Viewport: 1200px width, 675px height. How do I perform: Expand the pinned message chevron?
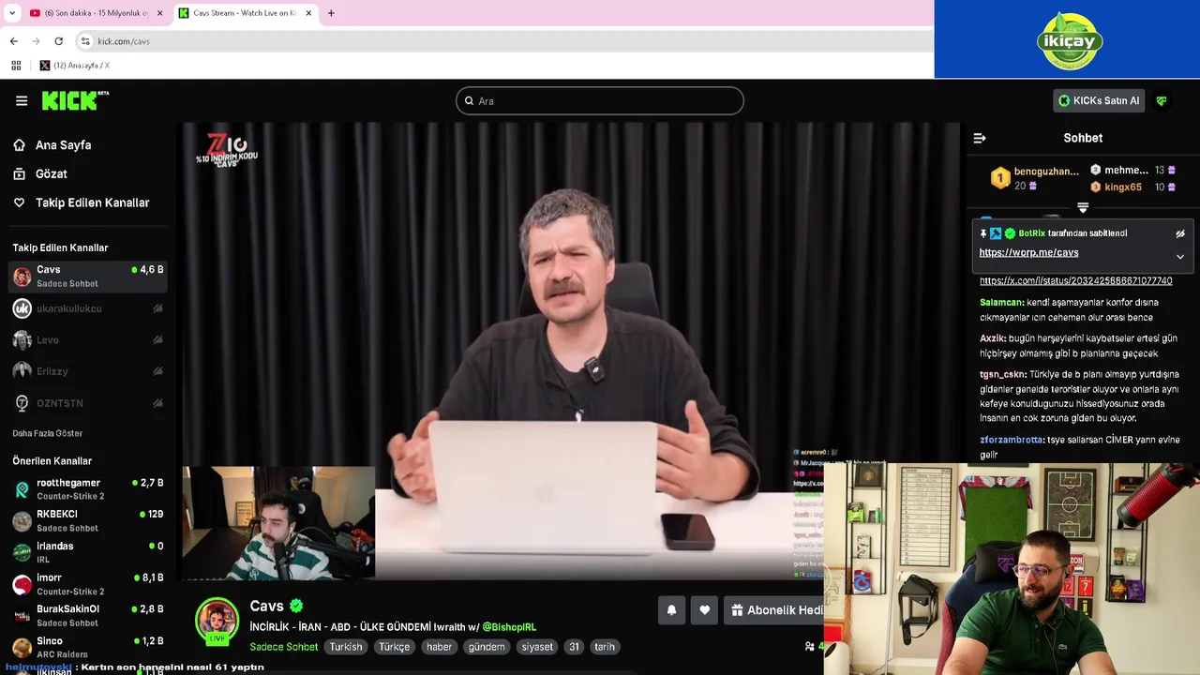pos(1180,256)
